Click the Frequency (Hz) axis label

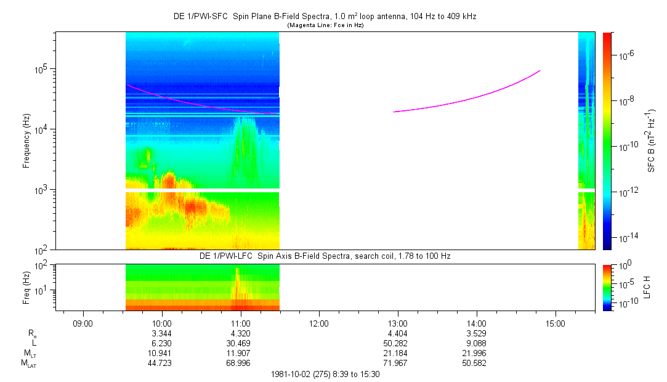(x=26, y=140)
